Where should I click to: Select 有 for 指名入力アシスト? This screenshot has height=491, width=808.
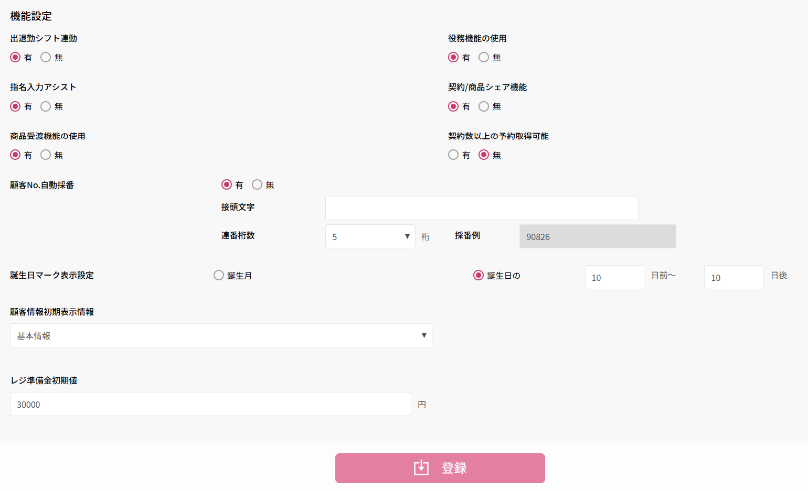click(16, 106)
